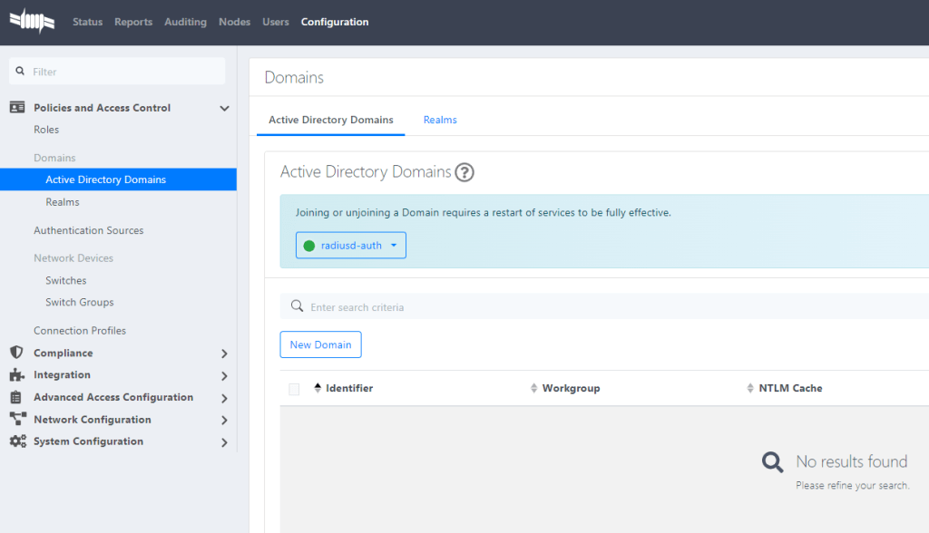The width and height of the screenshot is (929, 533).
Task: Click the System Configuration gears icon
Action: point(17,441)
